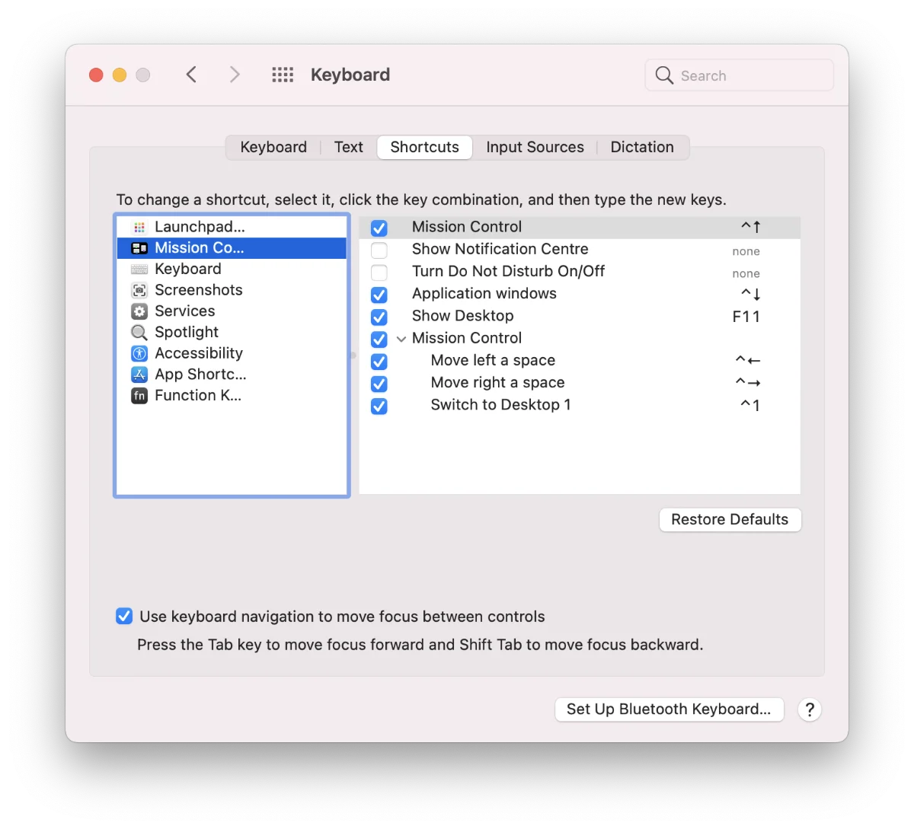914x829 pixels.
Task: Click 'none' beside Turn Do Not Disturb
Action: [x=746, y=273]
